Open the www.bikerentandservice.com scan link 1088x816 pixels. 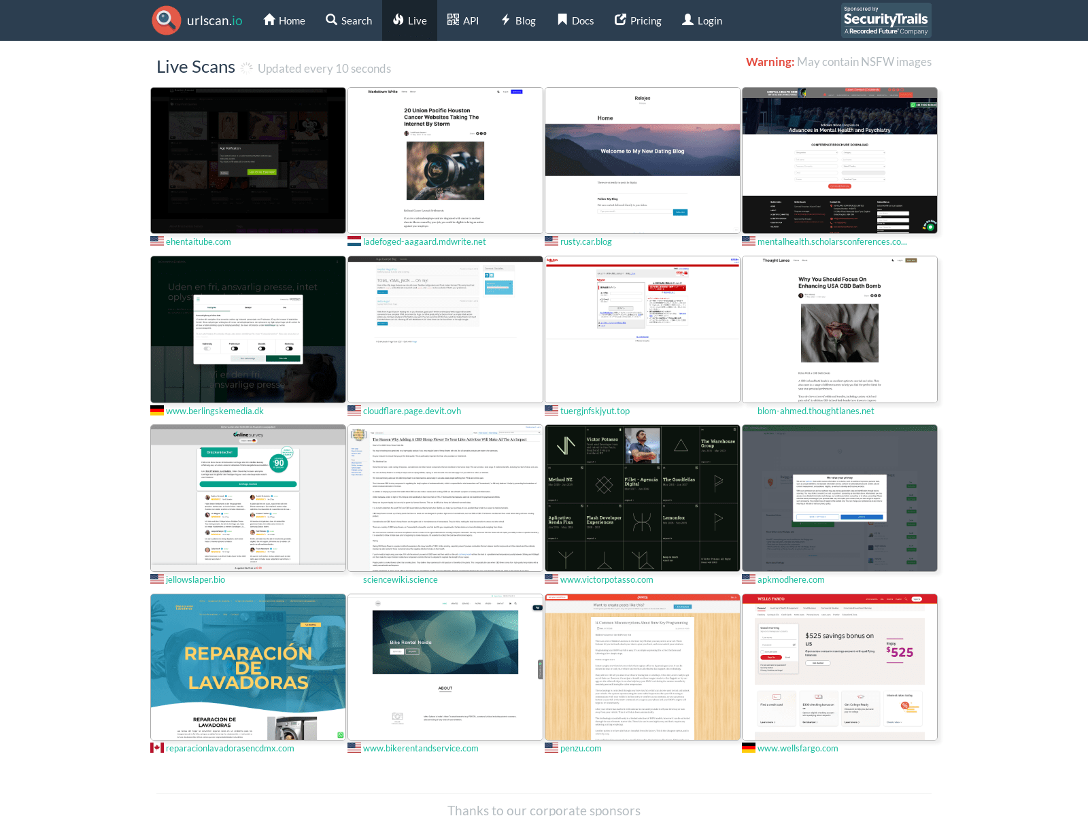point(421,748)
